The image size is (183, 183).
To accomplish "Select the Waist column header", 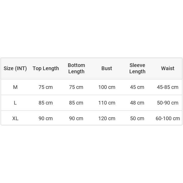I will (168, 68).
